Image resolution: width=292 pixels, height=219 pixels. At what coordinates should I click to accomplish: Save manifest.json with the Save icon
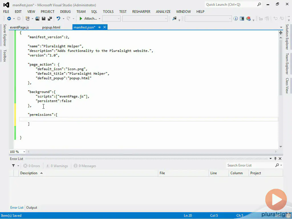click(44, 19)
